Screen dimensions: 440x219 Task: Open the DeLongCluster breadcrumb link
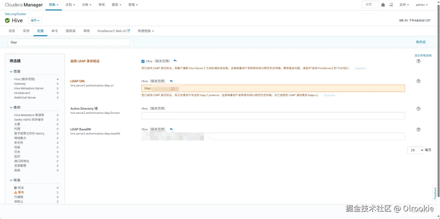15,14
